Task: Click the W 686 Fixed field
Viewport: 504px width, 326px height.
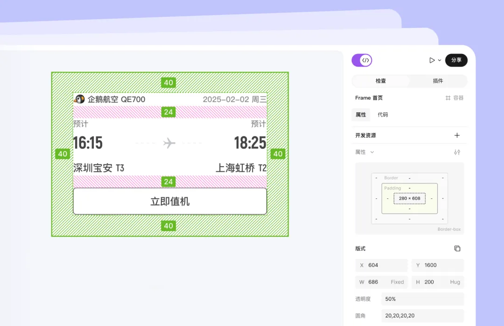Action: (x=381, y=282)
